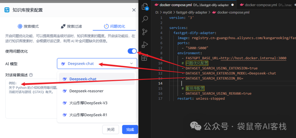The height and width of the screenshot is (138, 296).
Task: Toggle the 使用问题优化 switch
Action: coord(132,51)
